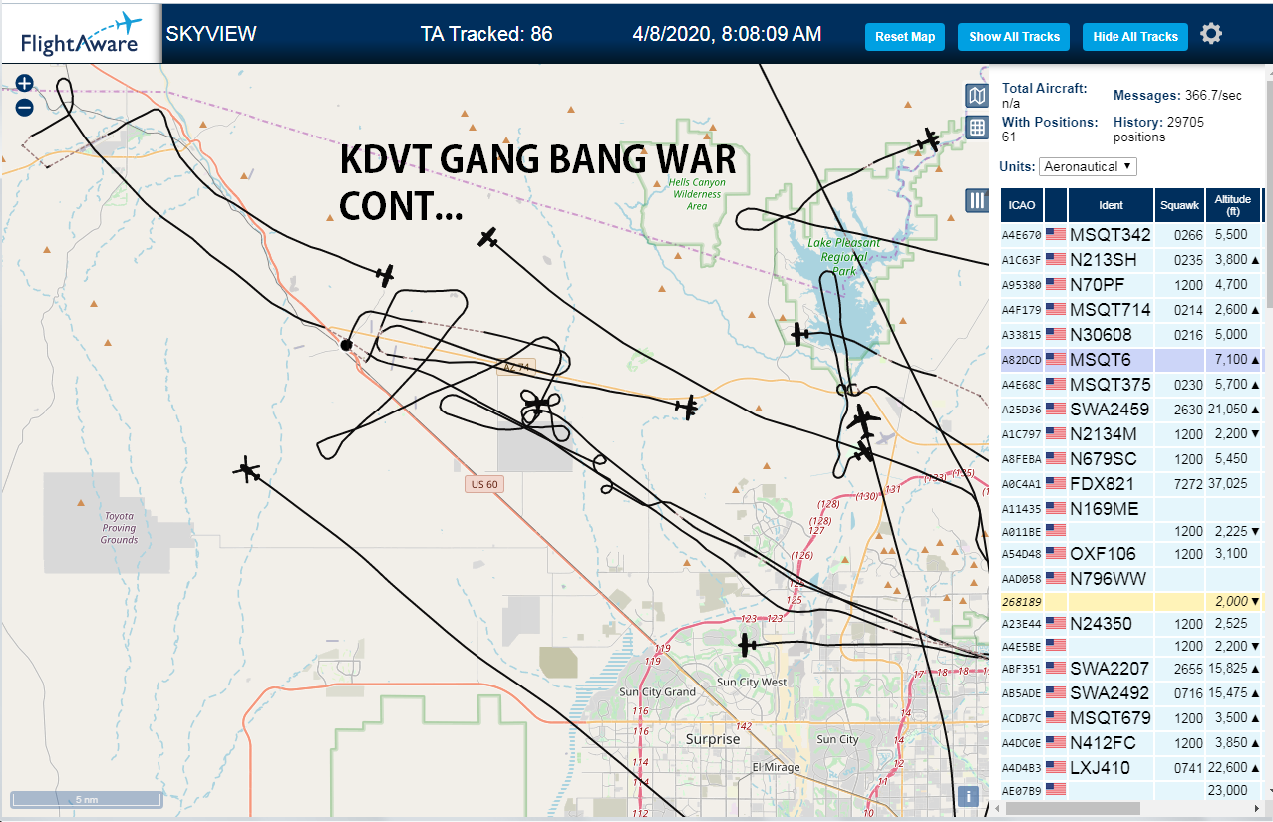Select the aircraft circling near the AZ 74 label
This screenshot has height=822, width=1273.
pyautogui.click(x=538, y=406)
